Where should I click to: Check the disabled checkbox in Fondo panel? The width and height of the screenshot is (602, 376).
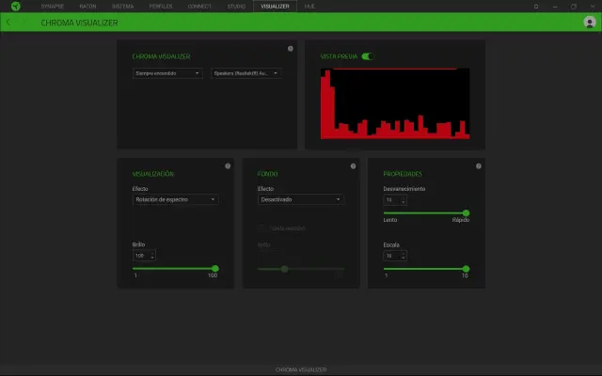pyautogui.click(x=262, y=227)
